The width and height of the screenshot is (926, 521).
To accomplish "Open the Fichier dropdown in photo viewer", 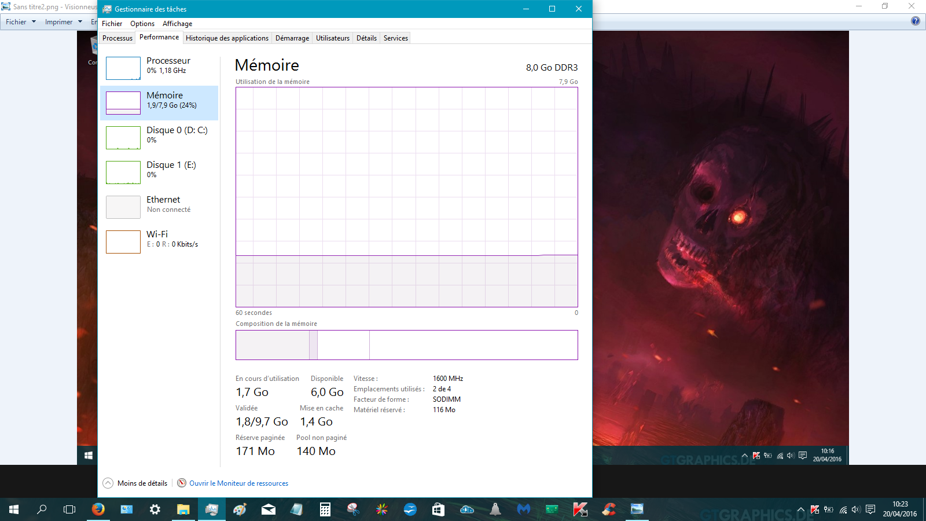I will point(21,22).
